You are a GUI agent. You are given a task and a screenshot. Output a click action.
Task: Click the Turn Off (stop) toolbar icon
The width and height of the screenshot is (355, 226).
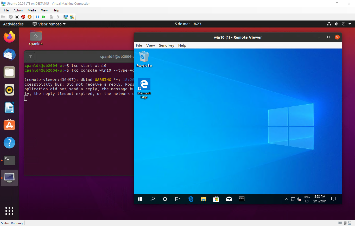point(17,17)
